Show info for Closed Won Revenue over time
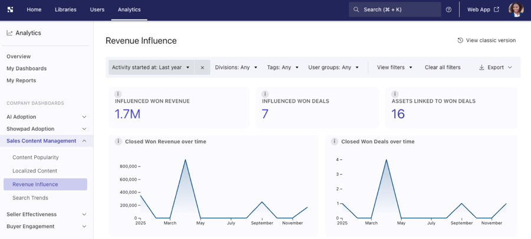 118,141
